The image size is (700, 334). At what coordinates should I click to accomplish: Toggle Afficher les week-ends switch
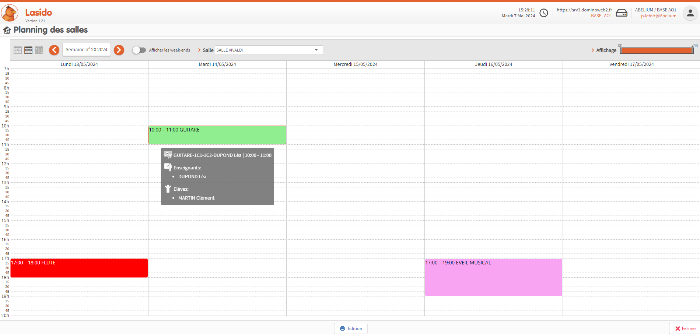pyautogui.click(x=139, y=50)
